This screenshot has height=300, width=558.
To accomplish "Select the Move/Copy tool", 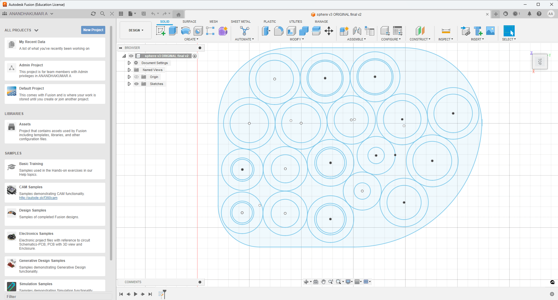I will [329, 31].
